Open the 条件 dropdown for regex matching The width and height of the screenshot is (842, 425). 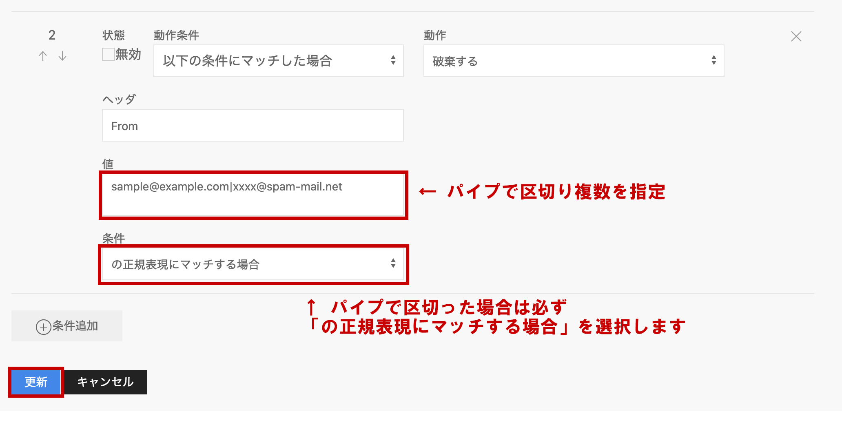coord(253,264)
